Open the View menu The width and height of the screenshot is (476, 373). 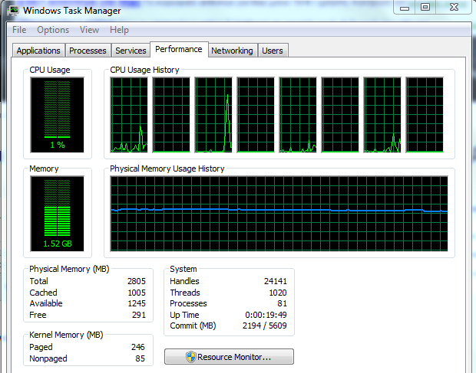pos(89,30)
